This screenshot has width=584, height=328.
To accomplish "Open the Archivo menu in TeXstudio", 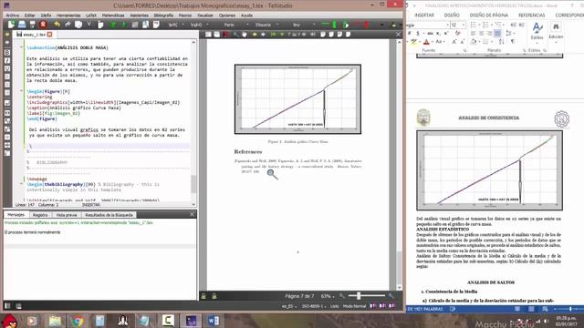I will click(x=13, y=15).
